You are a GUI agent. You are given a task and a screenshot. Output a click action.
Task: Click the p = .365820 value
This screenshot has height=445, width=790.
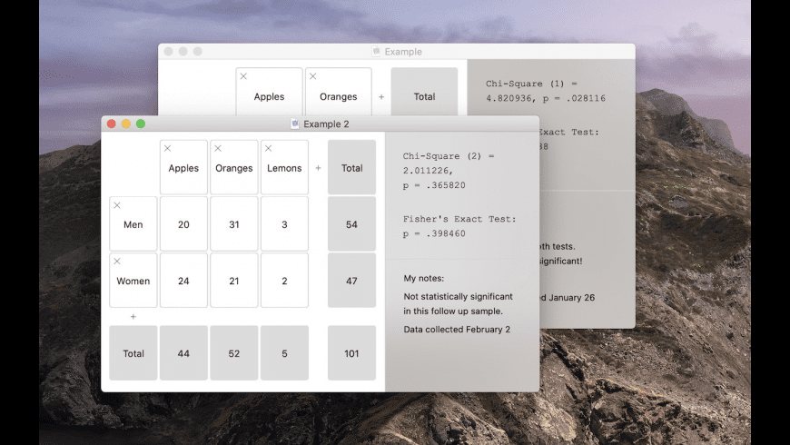click(434, 185)
